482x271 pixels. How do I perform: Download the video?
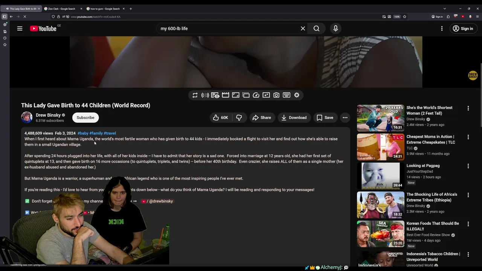(294, 117)
